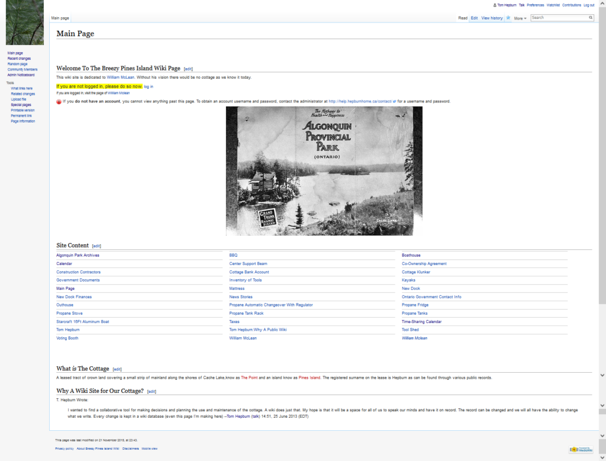Open the View history tab

(492, 18)
